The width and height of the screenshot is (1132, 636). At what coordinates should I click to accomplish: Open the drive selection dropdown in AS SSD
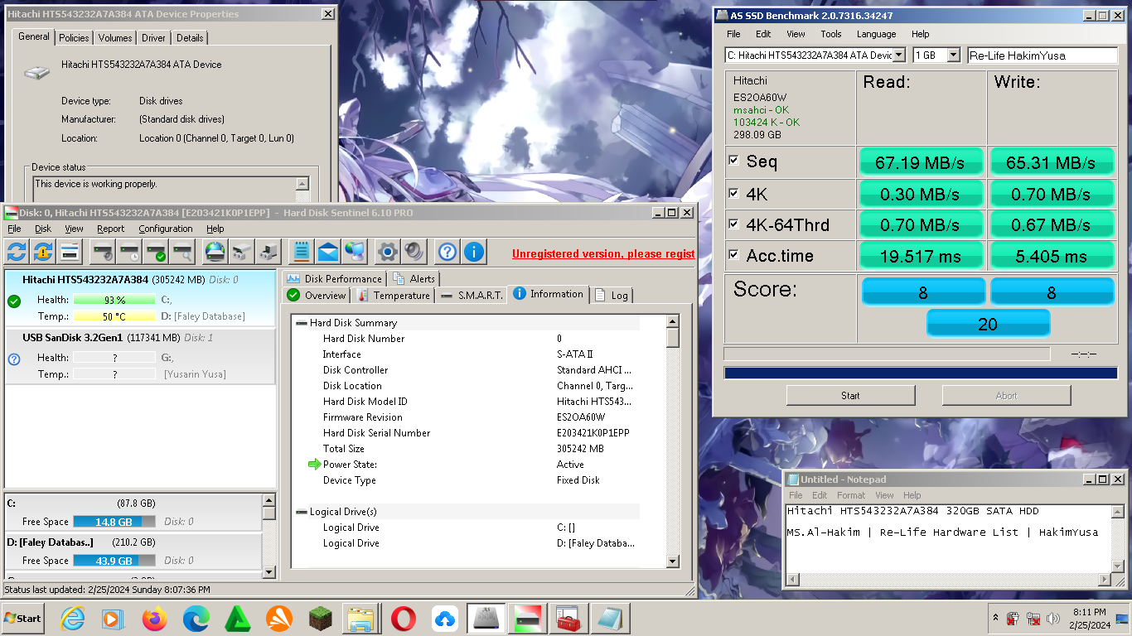click(x=899, y=55)
